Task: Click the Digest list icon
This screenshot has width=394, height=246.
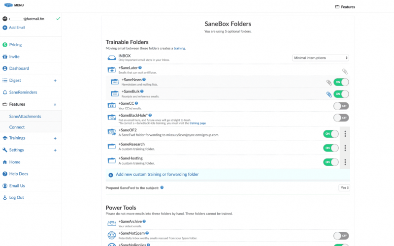Action: [5, 80]
